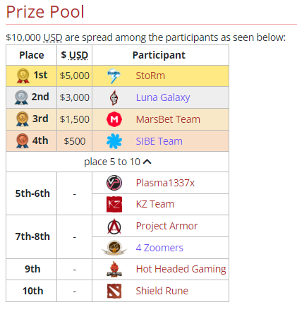Click the USD abbreviation in table header

pyautogui.click(x=78, y=55)
